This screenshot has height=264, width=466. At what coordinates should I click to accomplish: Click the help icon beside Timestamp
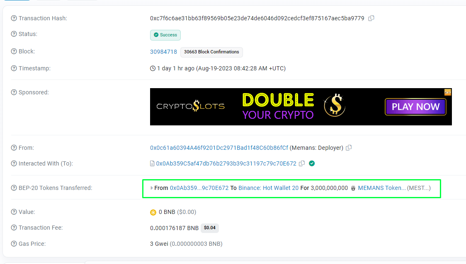pyautogui.click(x=14, y=68)
